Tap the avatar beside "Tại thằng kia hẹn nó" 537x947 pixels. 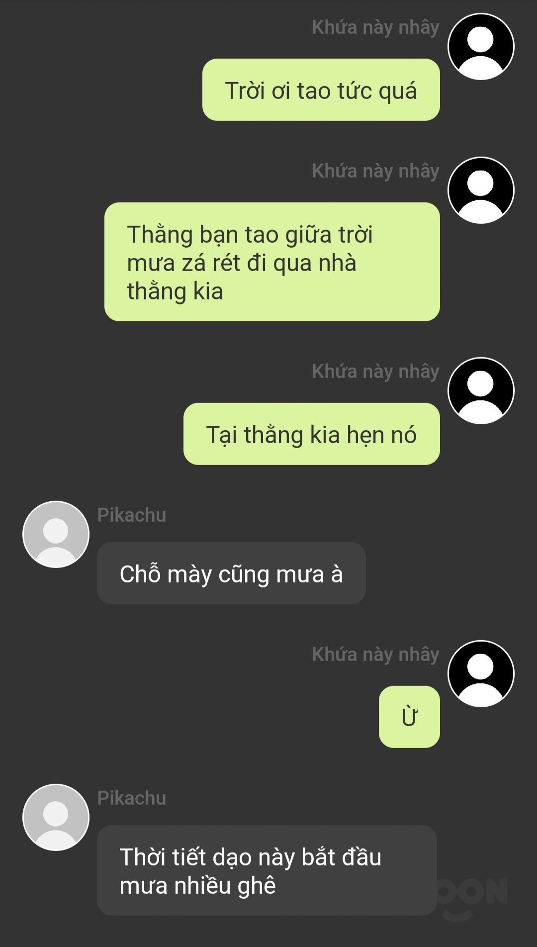pos(481,390)
